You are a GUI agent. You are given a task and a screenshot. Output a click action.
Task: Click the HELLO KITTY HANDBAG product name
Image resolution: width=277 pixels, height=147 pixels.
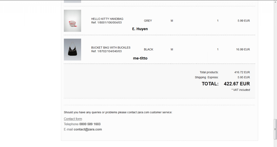pos(107,19)
